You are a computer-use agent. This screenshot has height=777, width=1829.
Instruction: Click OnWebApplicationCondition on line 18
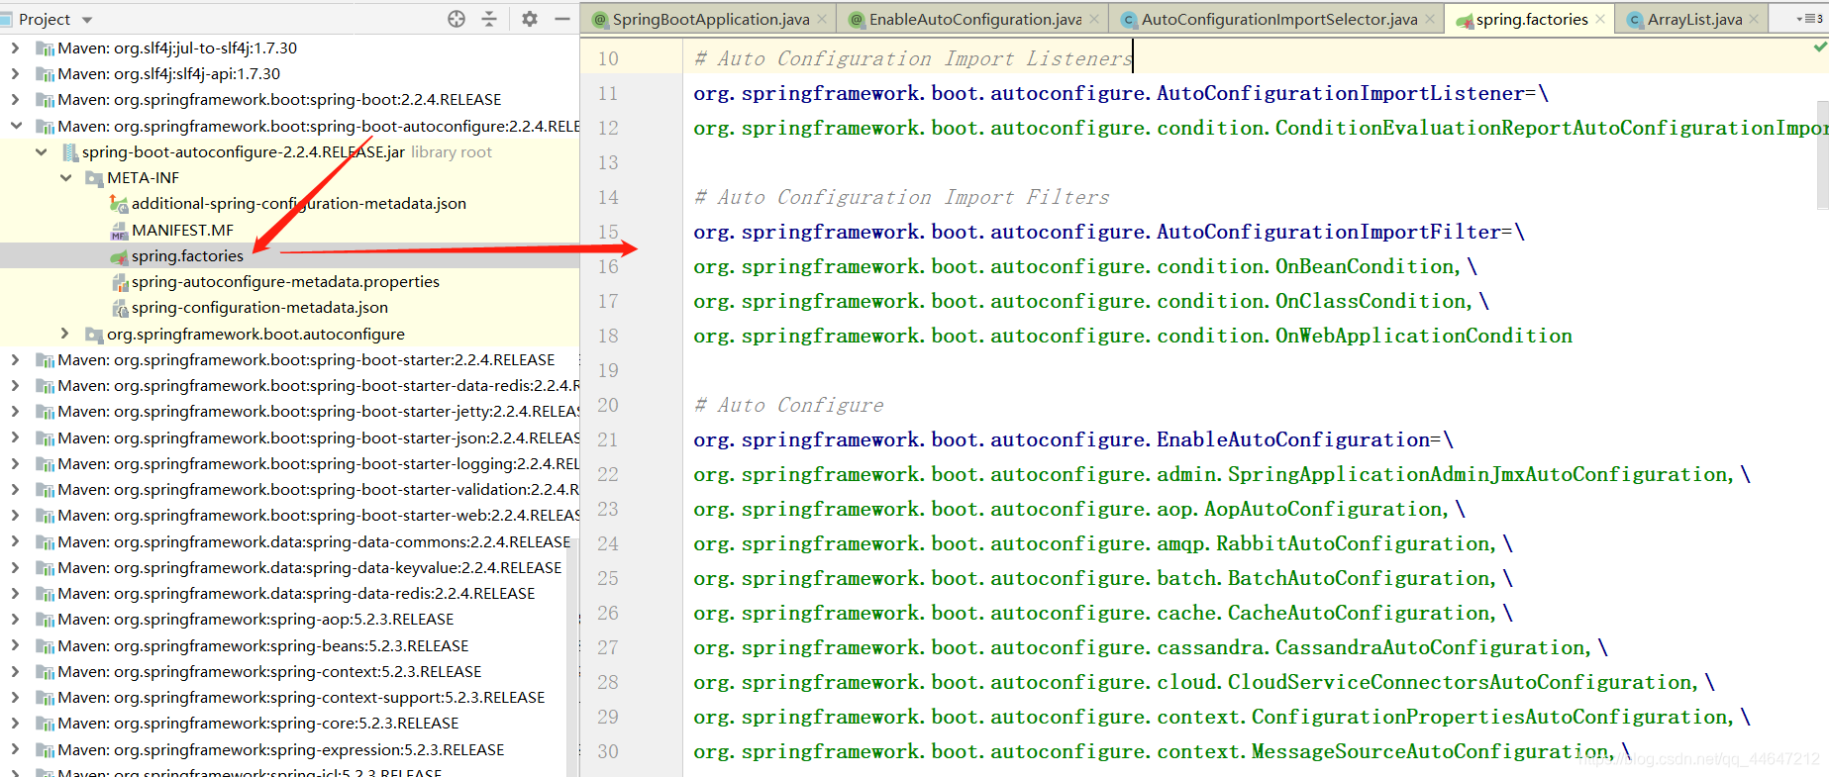click(1423, 336)
